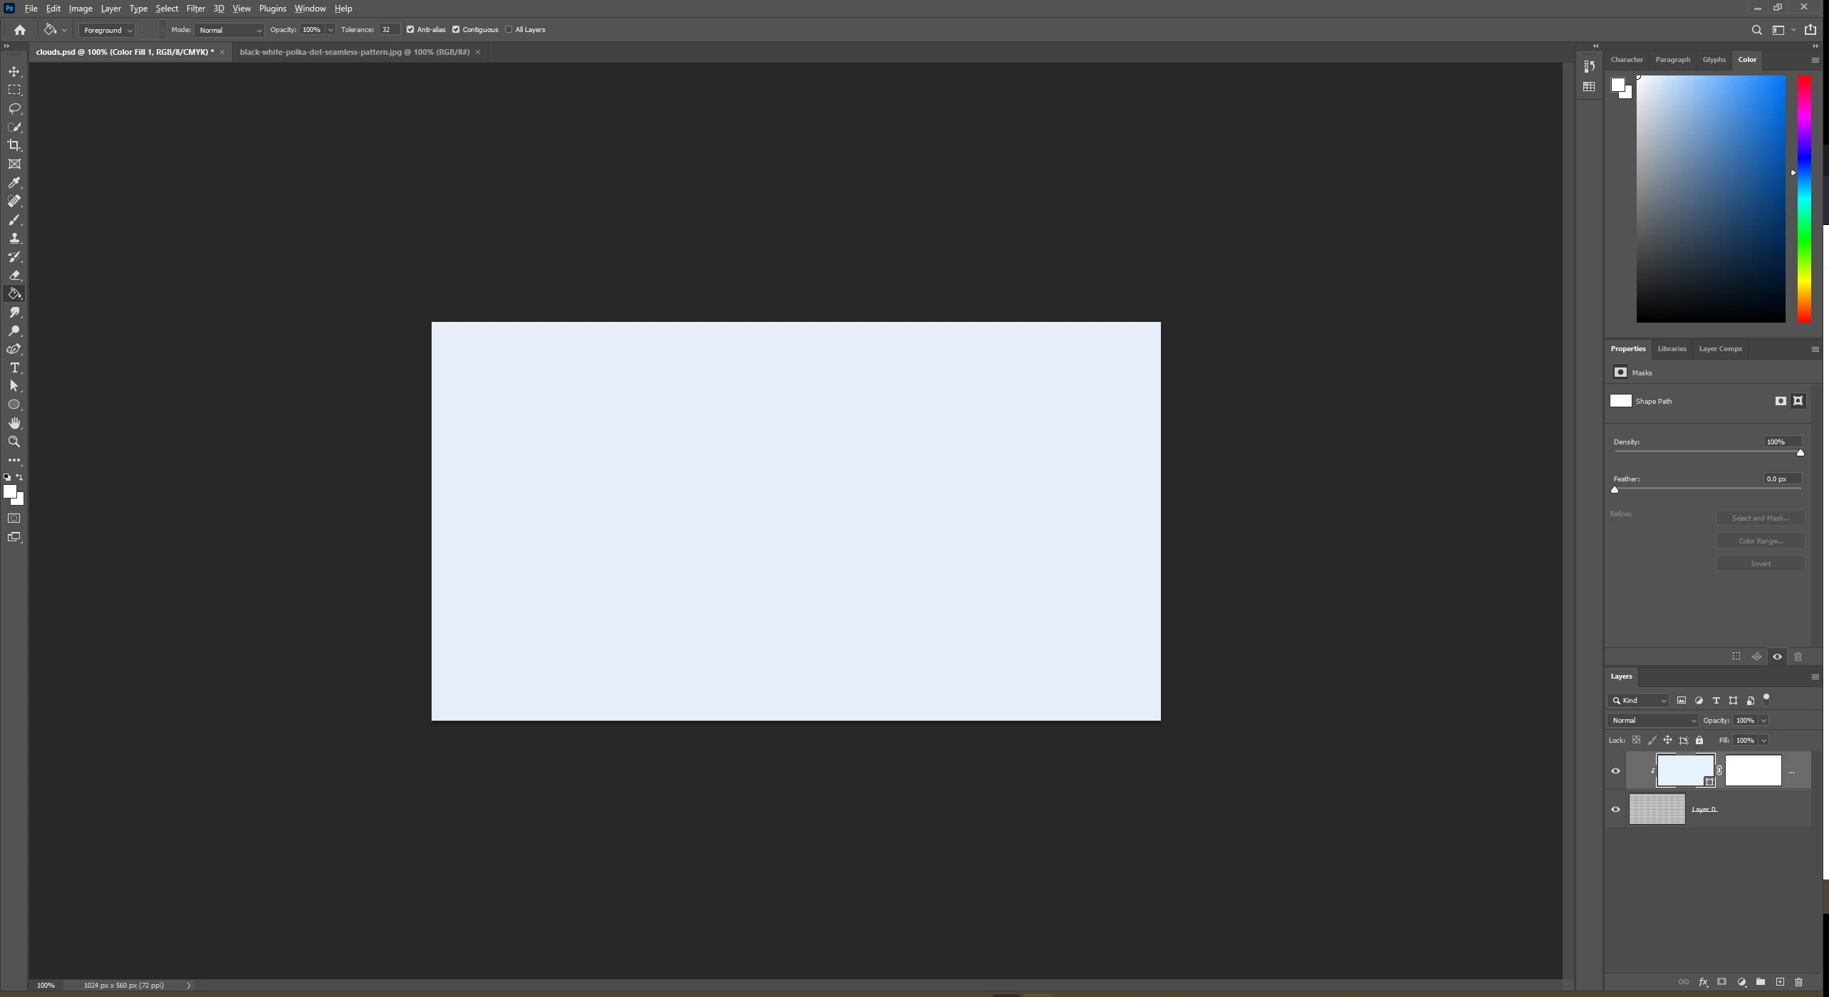Switch to the polka-dot pattern document tab
Screen dimensions: 1829x997
[x=355, y=52]
